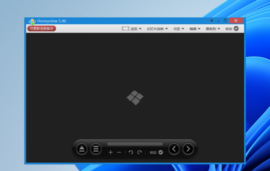Click the Honeyview 5.46 title text
The height and width of the screenshot is (171, 270).
tap(52, 21)
